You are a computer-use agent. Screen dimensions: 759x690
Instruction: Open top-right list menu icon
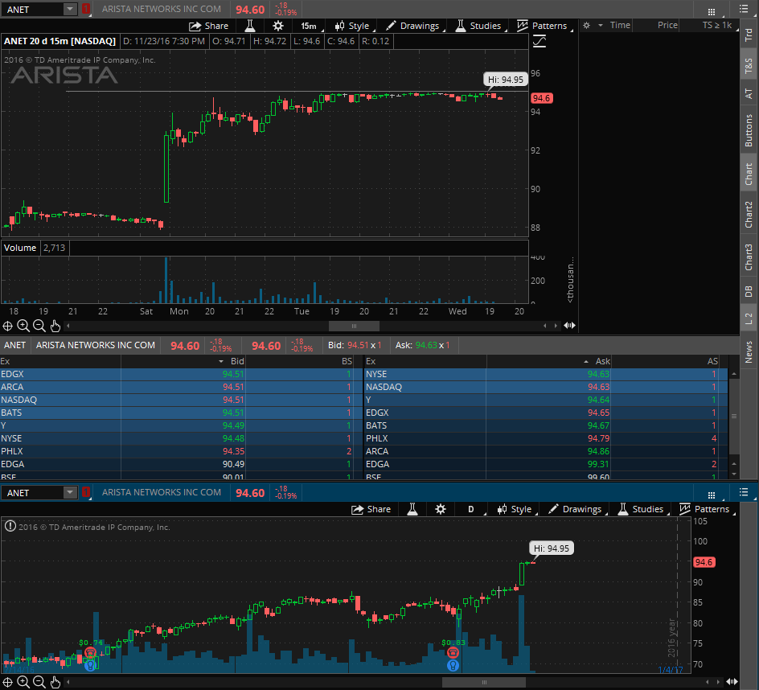(744, 9)
